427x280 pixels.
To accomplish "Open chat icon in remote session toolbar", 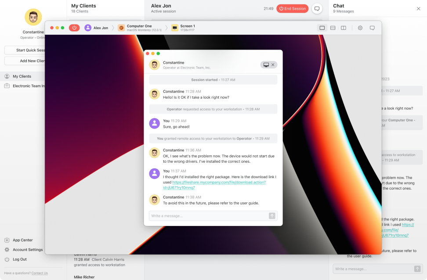I will coord(372,28).
